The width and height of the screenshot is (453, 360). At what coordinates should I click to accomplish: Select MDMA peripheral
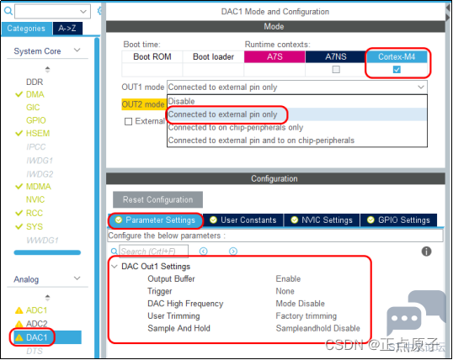click(x=39, y=187)
